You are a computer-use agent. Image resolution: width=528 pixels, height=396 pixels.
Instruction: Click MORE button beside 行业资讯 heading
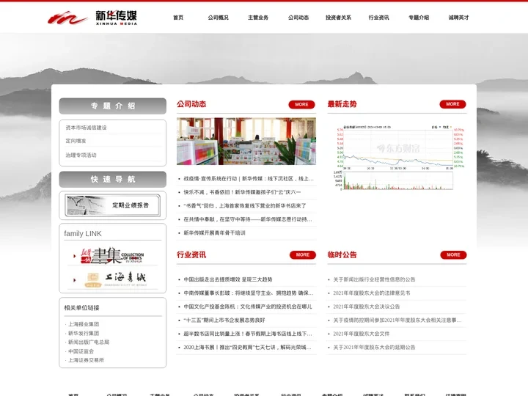302,255
